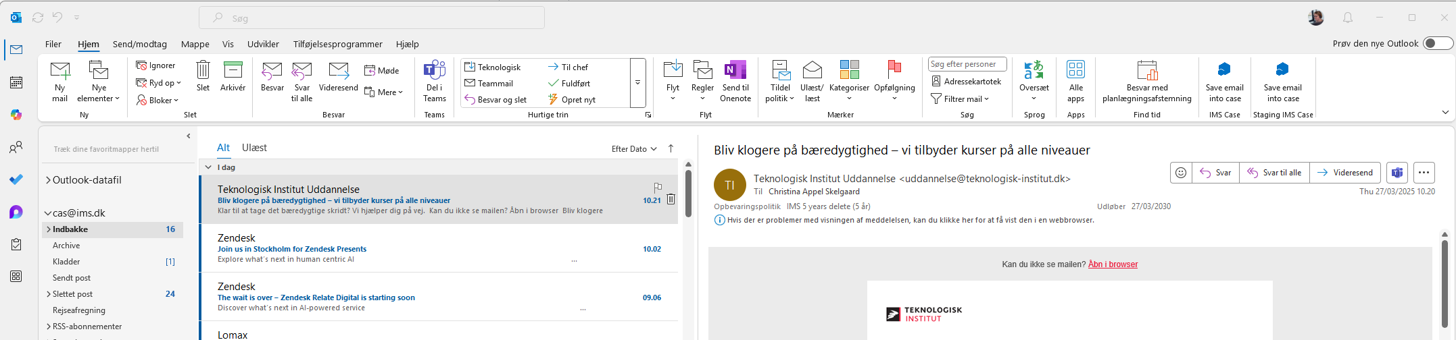Click Besvar med planlægningsafstemning

click(1147, 82)
